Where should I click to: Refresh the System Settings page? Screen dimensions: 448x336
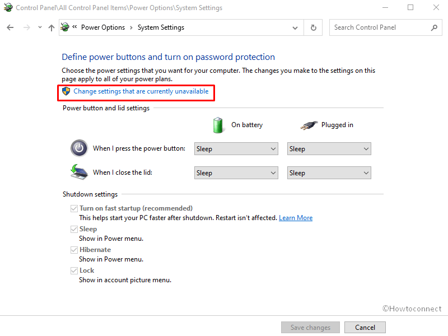pos(313,27)
